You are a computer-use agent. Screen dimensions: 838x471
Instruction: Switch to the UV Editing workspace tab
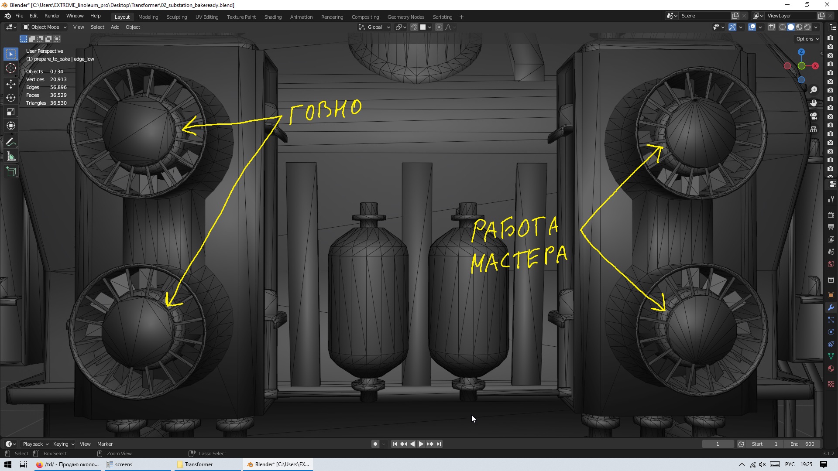pos(206,17)
